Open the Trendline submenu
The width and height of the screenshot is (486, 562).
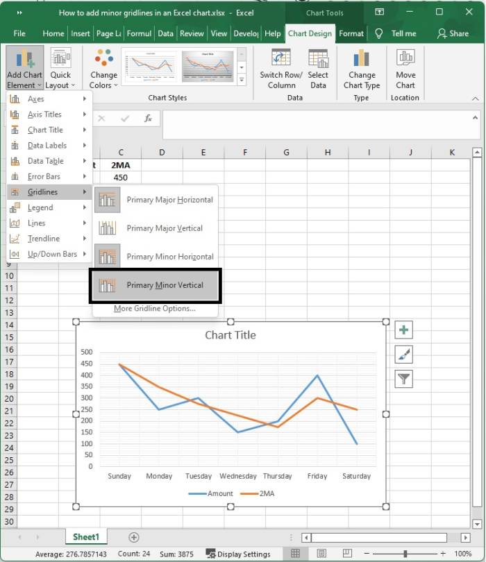48,239
